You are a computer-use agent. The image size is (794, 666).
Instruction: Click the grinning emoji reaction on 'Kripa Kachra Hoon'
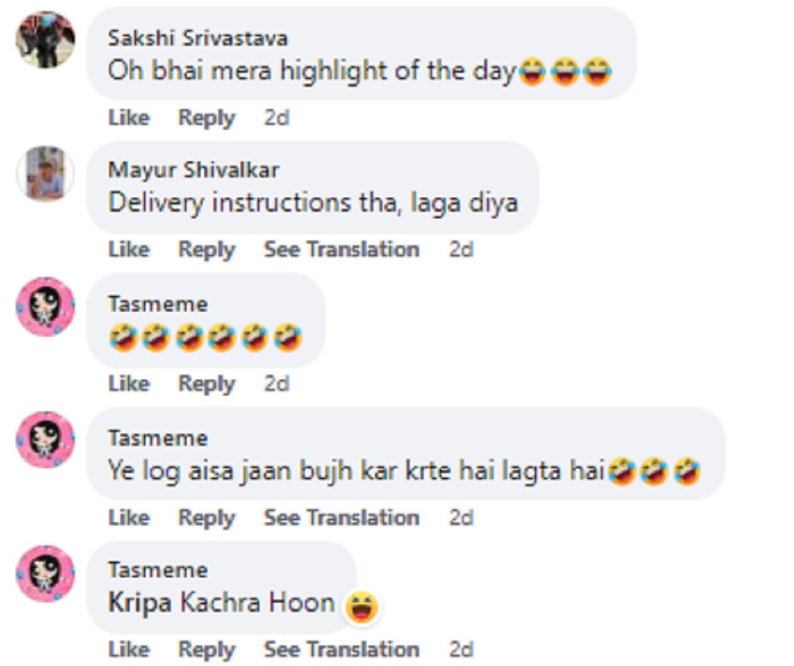pos(361,606)
